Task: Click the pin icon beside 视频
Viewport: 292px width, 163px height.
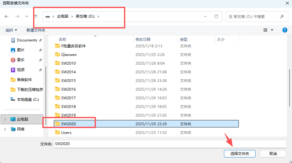Action: click(x=40, y=70)
